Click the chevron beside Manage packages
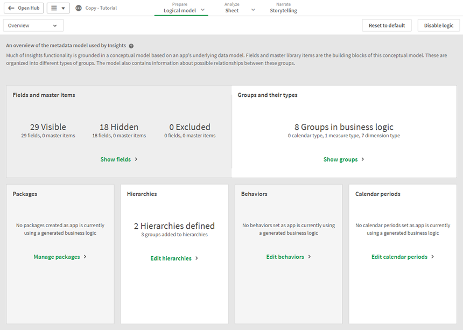463x330 pixels. pyautogui.click(x=85, y=256)
